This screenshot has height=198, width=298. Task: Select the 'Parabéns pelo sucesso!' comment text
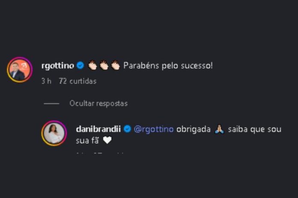(x=168, y=66)
